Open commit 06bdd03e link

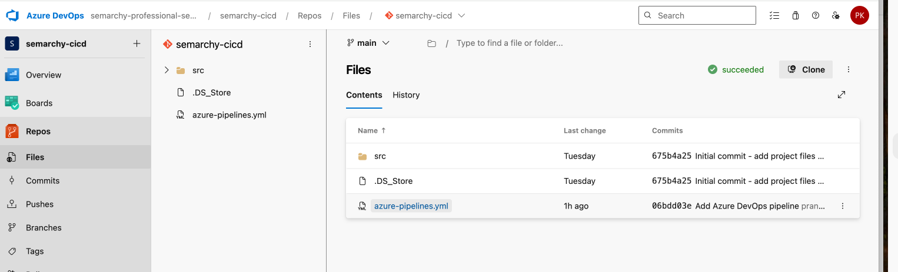(671, 206)
